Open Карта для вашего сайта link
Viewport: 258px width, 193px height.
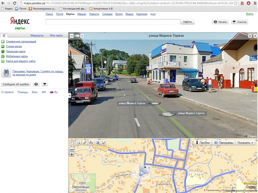(21, 61)
